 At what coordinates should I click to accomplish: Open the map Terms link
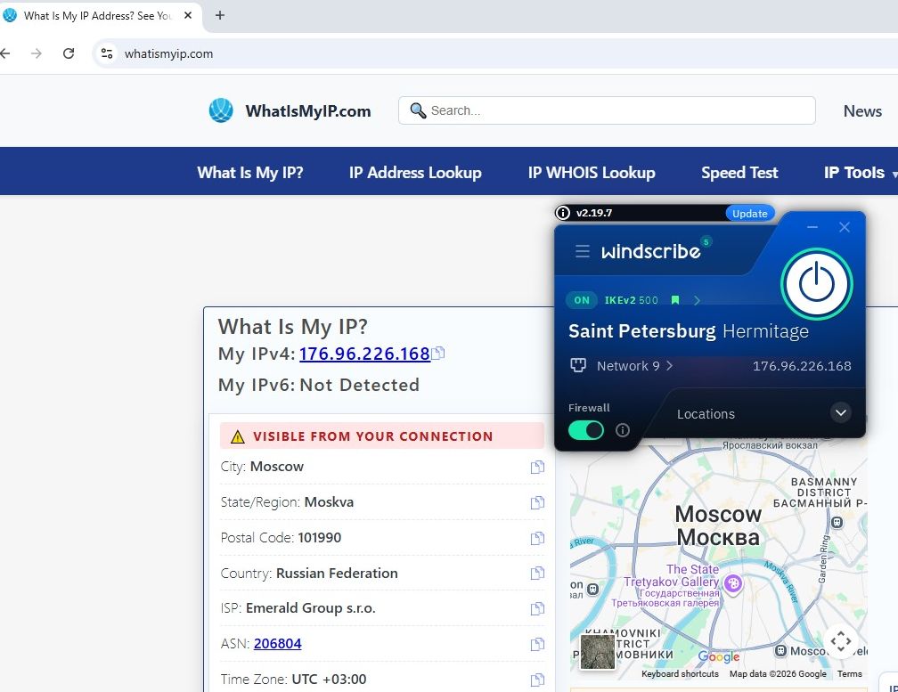click(x=849, y=673)
